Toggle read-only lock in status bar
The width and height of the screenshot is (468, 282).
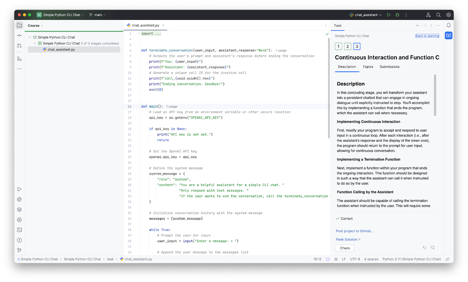(447, 259)
